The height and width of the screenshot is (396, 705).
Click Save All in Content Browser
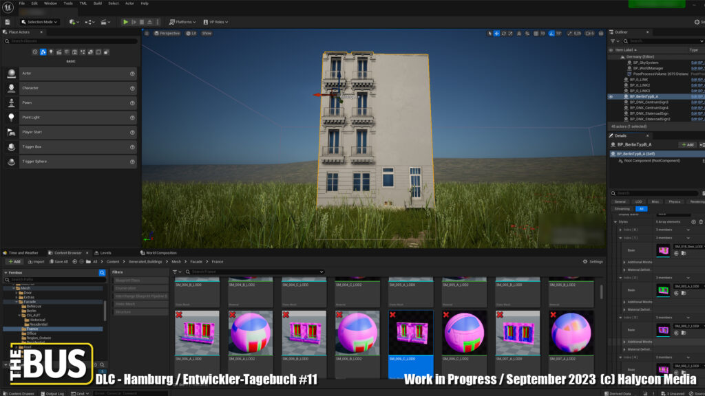point(59,261)
